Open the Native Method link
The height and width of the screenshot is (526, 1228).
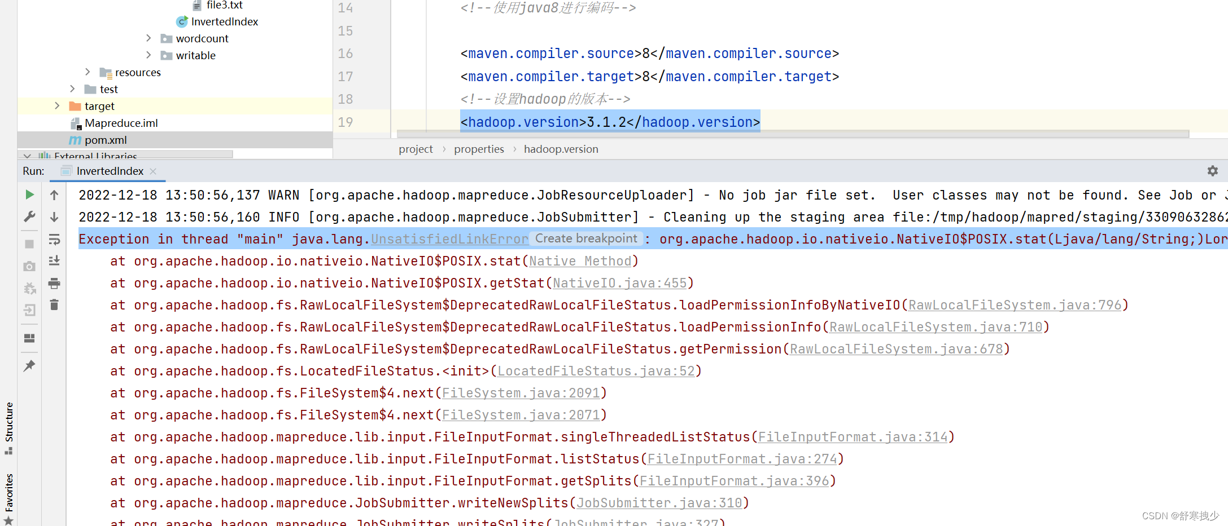pyautogui.click(x=580, y=261)
